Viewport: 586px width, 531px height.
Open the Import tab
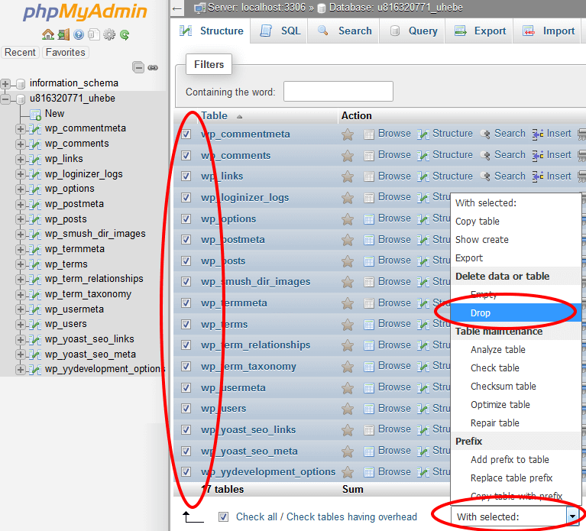548,31
